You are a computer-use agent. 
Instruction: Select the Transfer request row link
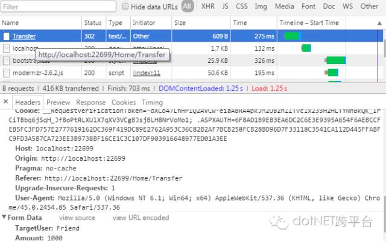pos(24,36)
